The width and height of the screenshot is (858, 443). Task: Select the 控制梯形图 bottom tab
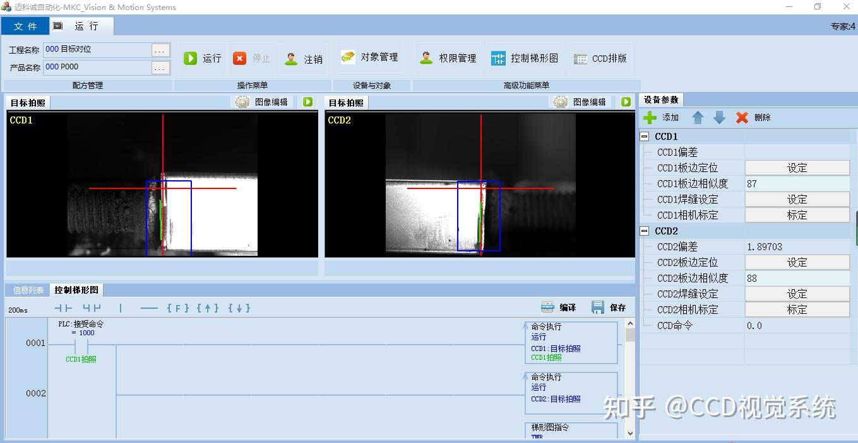pos(76,290)
